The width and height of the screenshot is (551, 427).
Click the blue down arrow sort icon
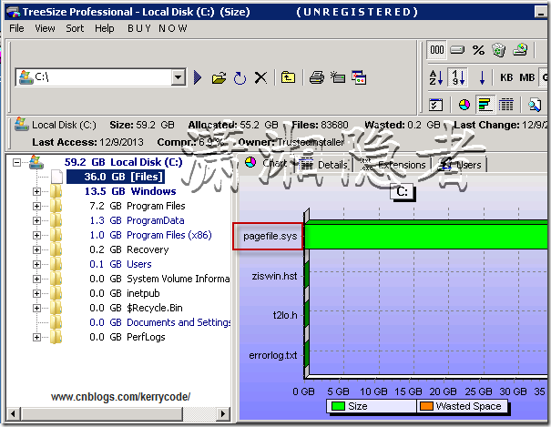(482, 77)
